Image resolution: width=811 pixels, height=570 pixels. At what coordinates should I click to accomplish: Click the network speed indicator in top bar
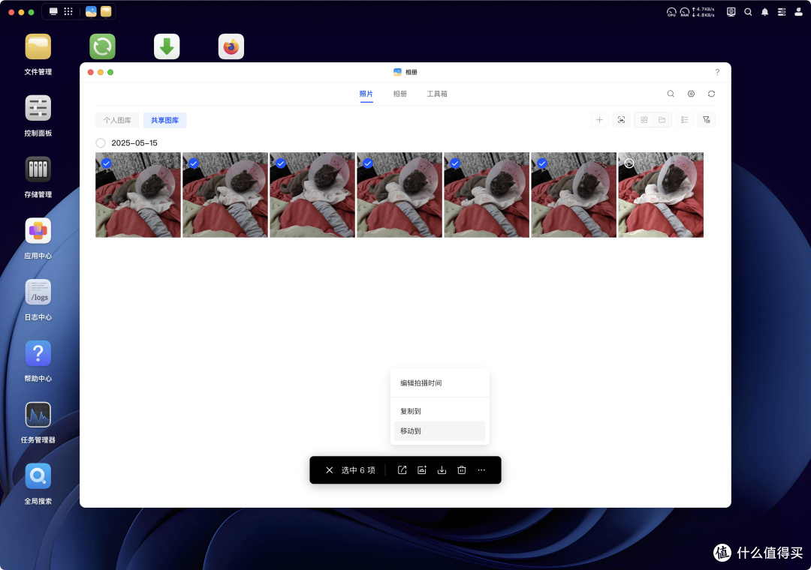coord(704,12)
